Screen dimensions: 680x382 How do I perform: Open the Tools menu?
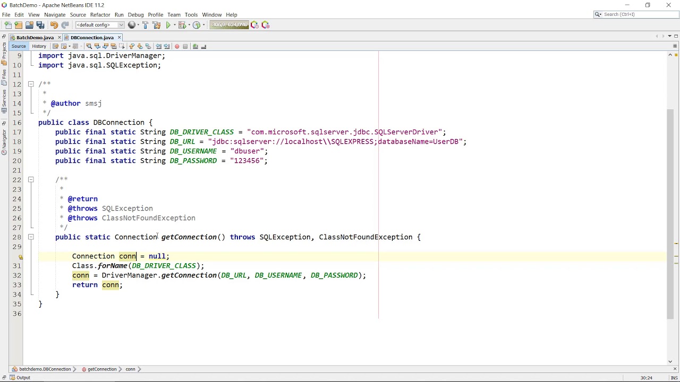point(191,15)
